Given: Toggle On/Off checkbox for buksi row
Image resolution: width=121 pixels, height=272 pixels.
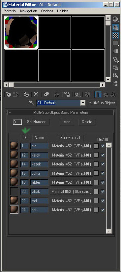Looking at the screenshot, I should pyautogui.click(x=103, y=173).
